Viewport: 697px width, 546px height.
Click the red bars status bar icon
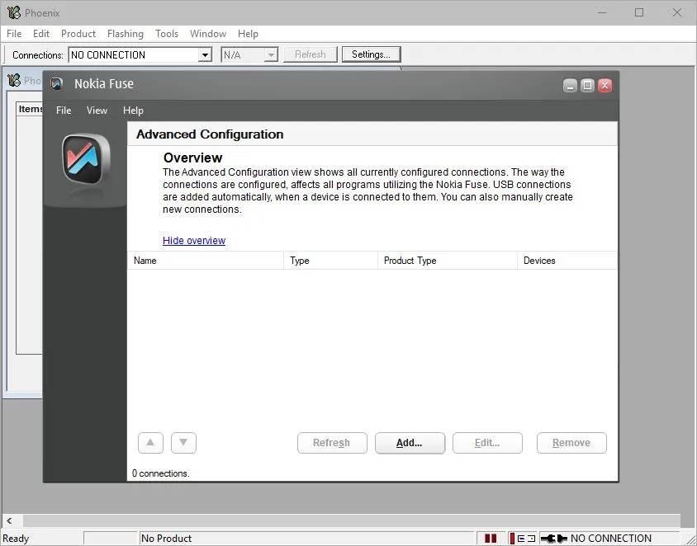coord(491,538)
